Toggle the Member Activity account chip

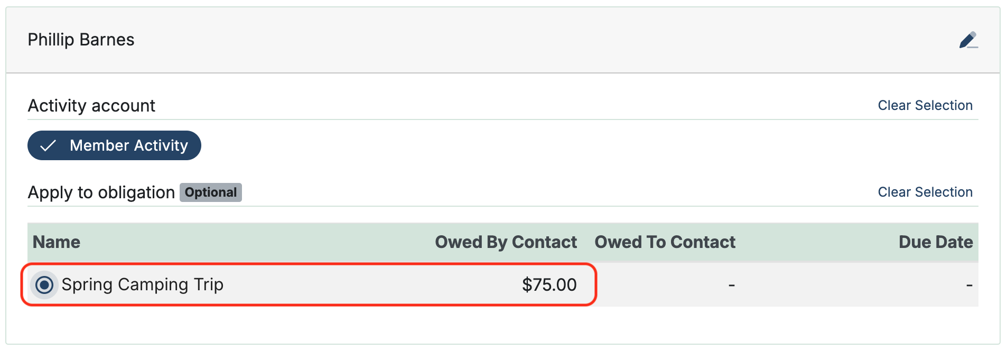pos(114,145)
